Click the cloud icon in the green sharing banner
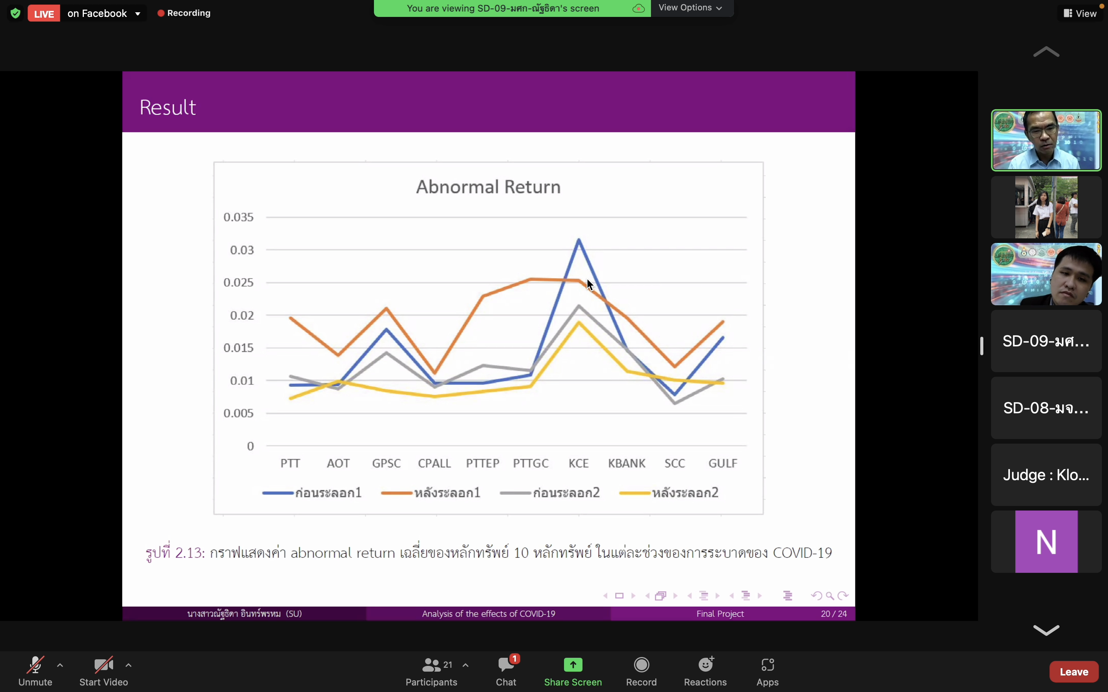 pyautogui.click(x=639, y=8)
